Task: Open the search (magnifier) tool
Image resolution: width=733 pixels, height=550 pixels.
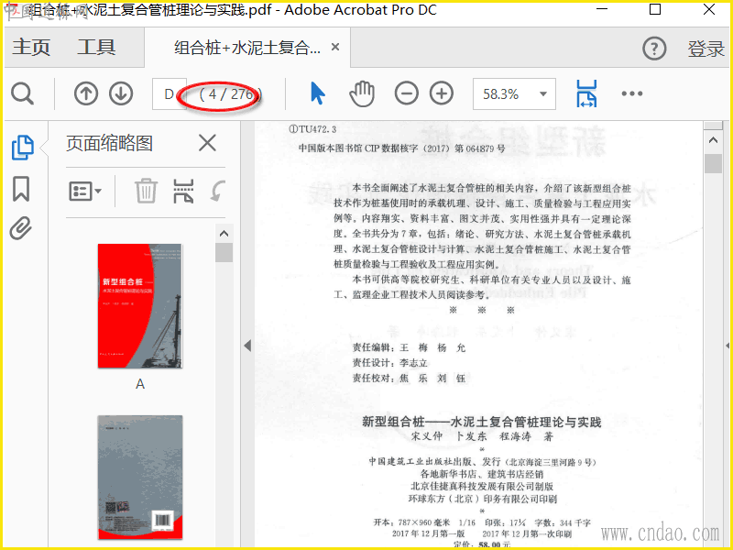Action: point(22,94)
